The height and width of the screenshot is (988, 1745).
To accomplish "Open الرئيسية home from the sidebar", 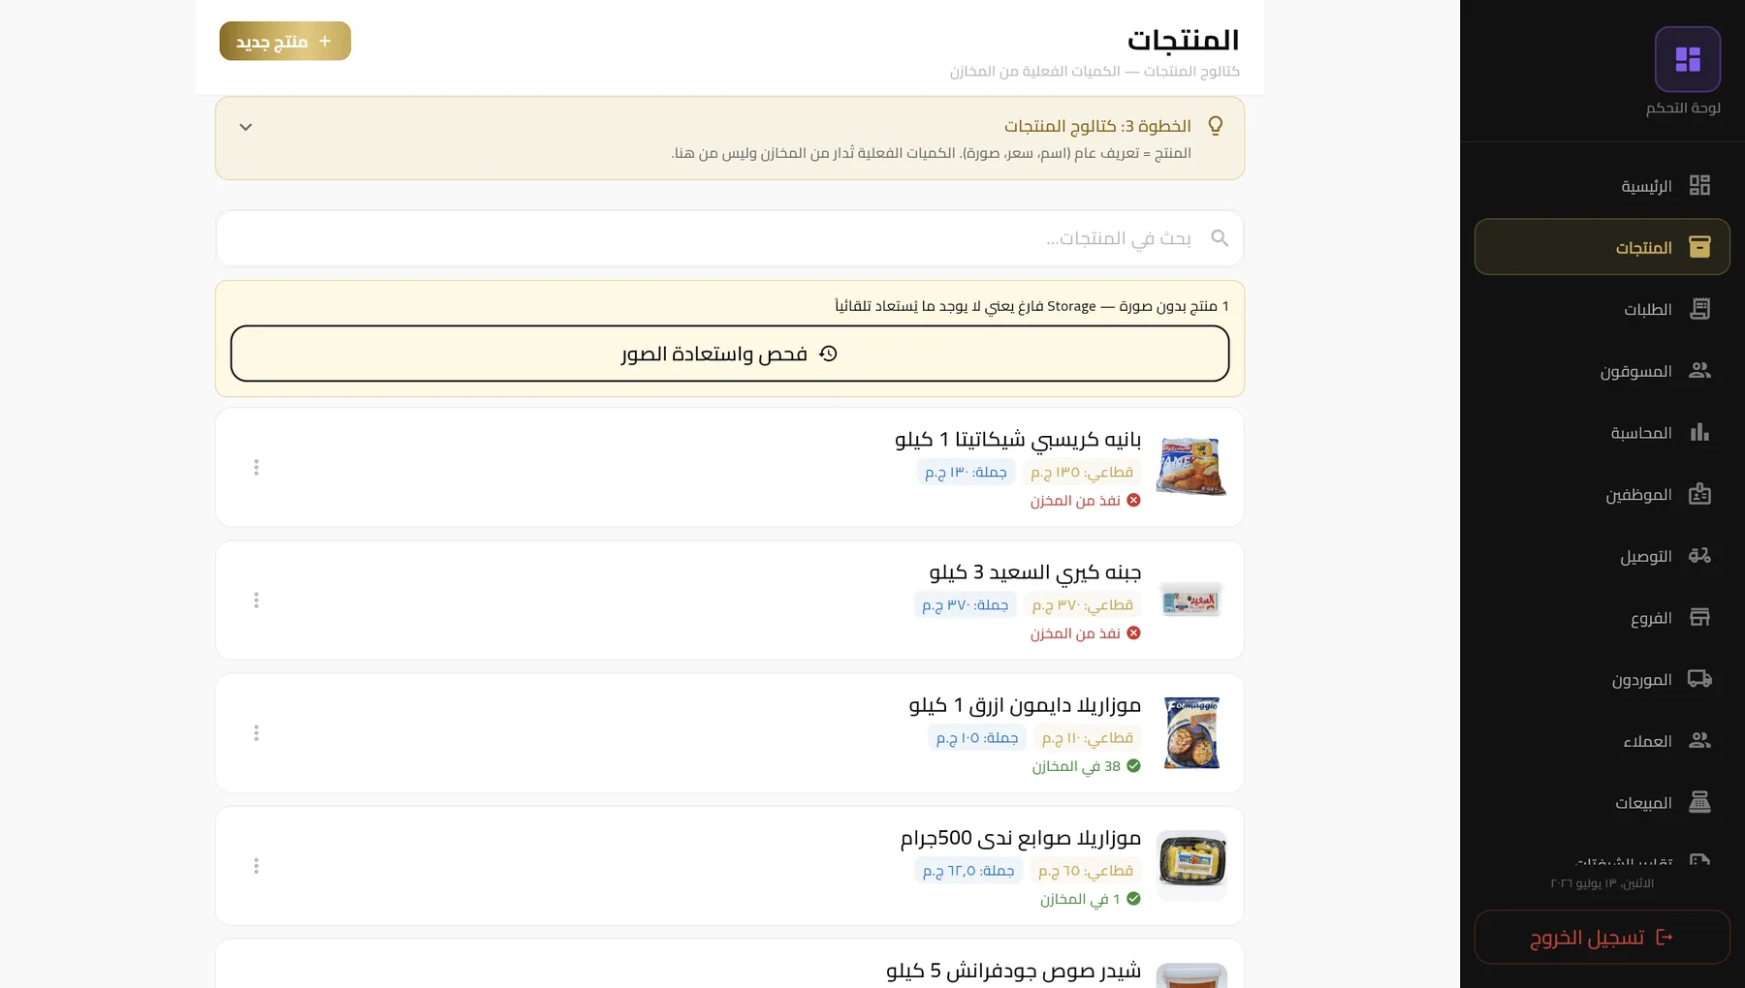I will point(1602,186).
